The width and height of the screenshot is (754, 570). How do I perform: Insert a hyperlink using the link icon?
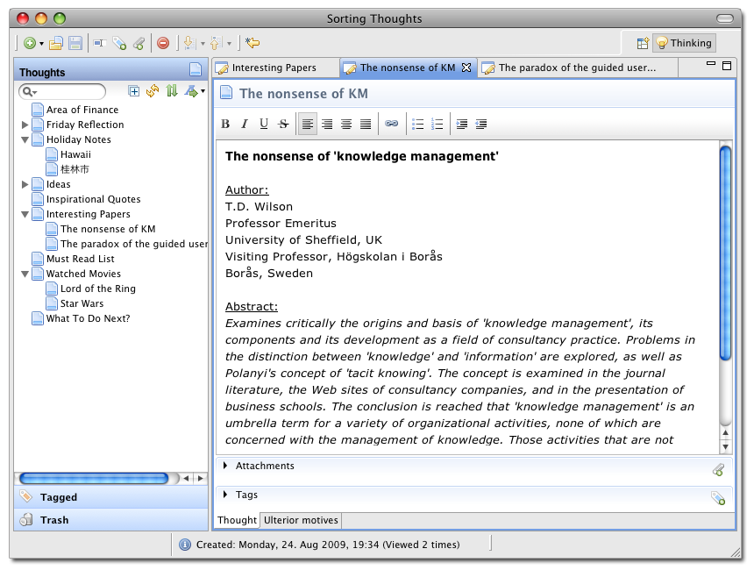[x=392, y=125]
